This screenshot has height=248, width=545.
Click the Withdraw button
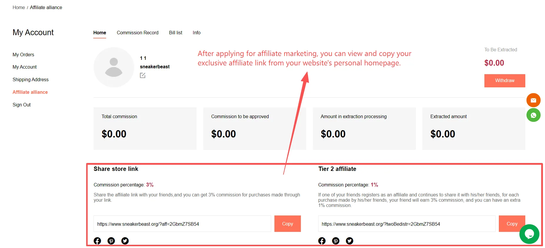(x=505, y=81)
